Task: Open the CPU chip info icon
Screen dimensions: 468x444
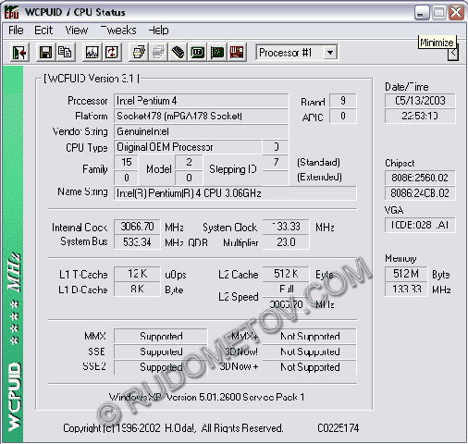Action: coord(178,53)
